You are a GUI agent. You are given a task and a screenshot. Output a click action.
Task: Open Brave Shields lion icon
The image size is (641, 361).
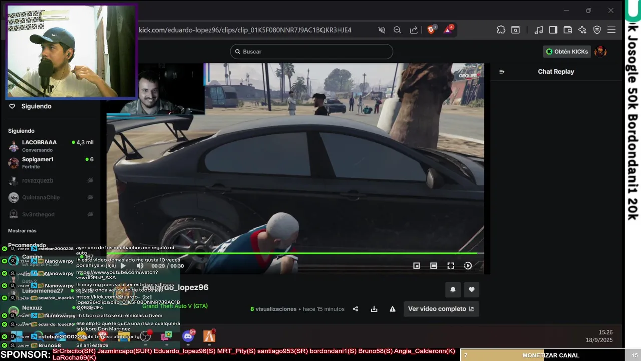[x=431, y=30]
